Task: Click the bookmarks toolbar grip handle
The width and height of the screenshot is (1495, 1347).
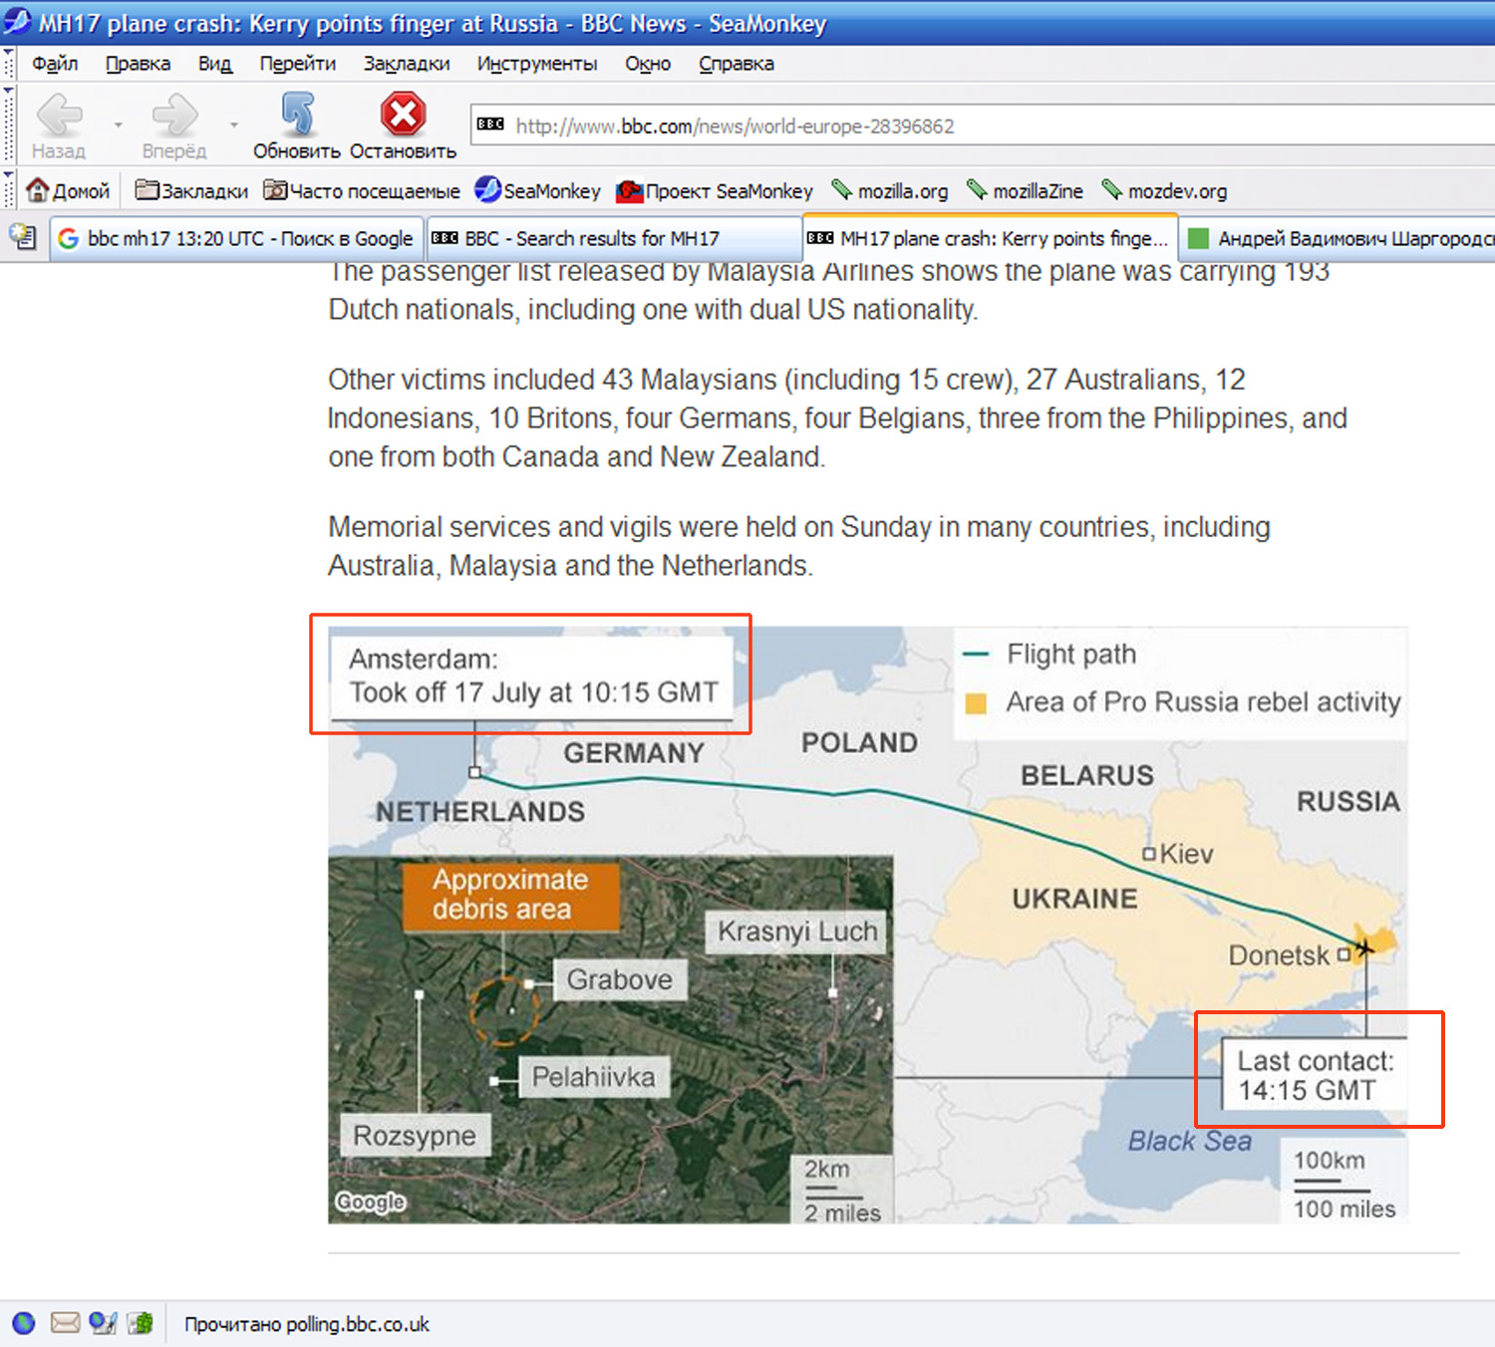Action: click(9, 189)
